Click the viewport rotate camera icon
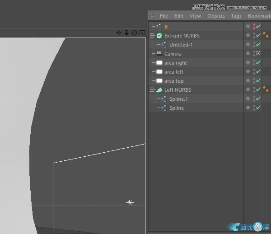Screen dimensions: 271x234 coord(134,33)
